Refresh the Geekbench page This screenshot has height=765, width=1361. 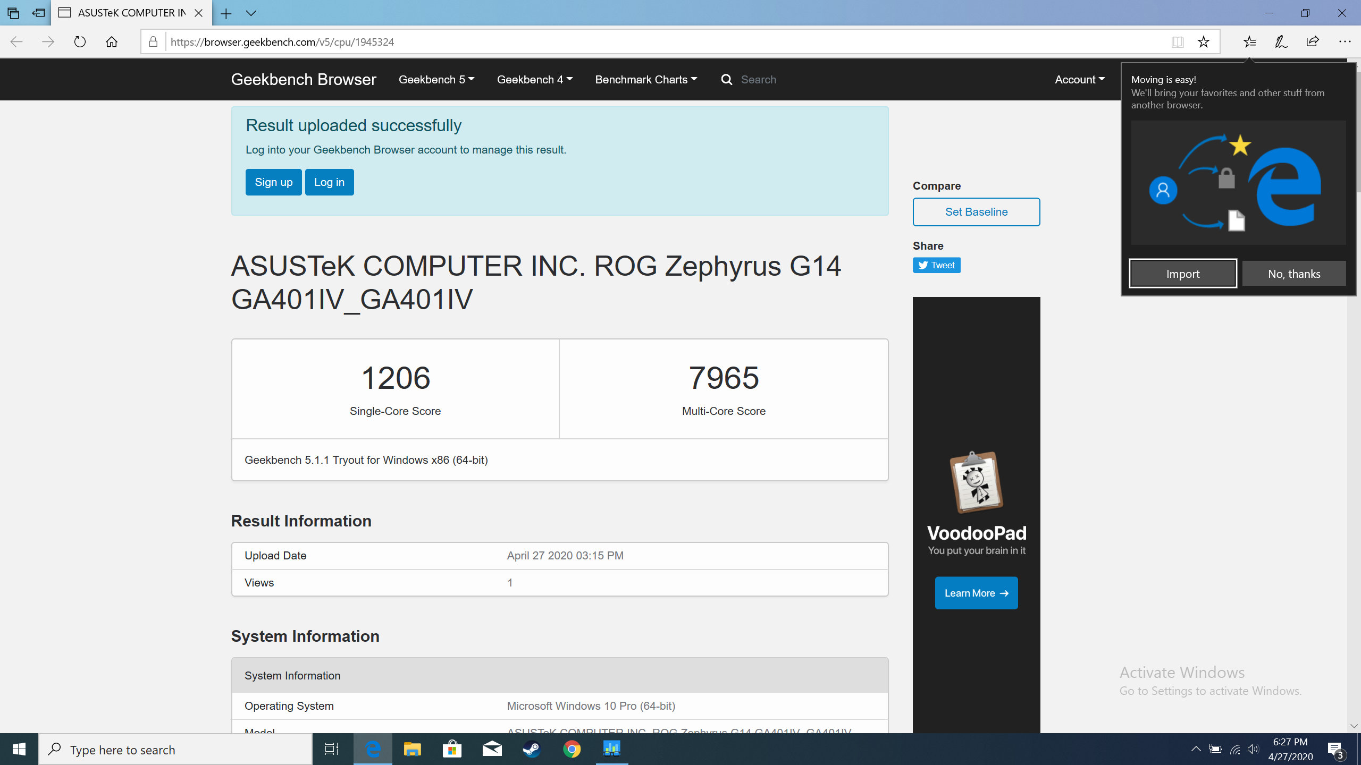click(x=80, y=42)
